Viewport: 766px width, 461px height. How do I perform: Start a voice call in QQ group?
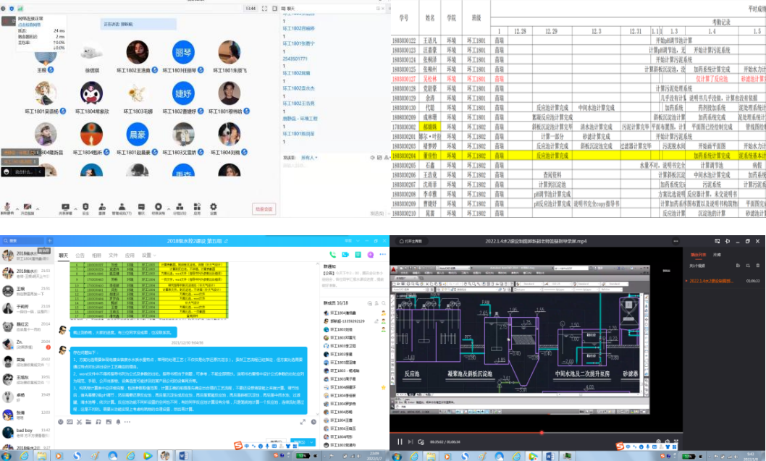333,255
